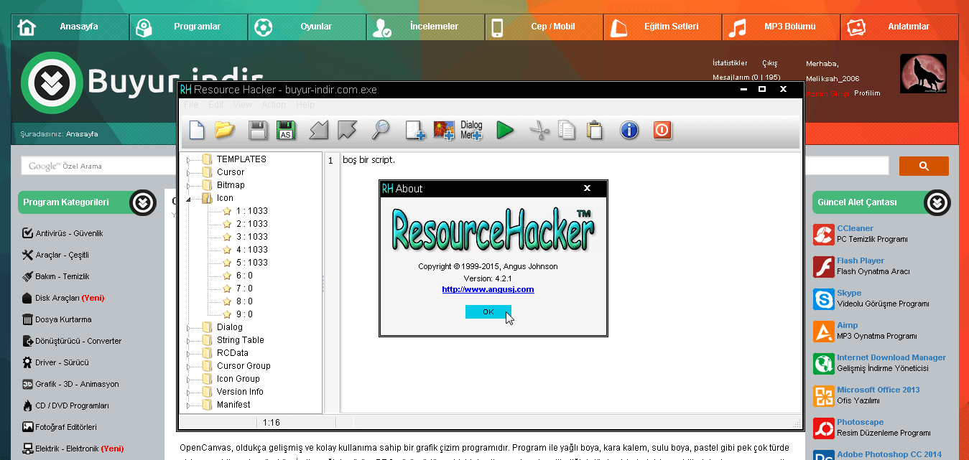Click the blue Info about icon

[629, 130]
